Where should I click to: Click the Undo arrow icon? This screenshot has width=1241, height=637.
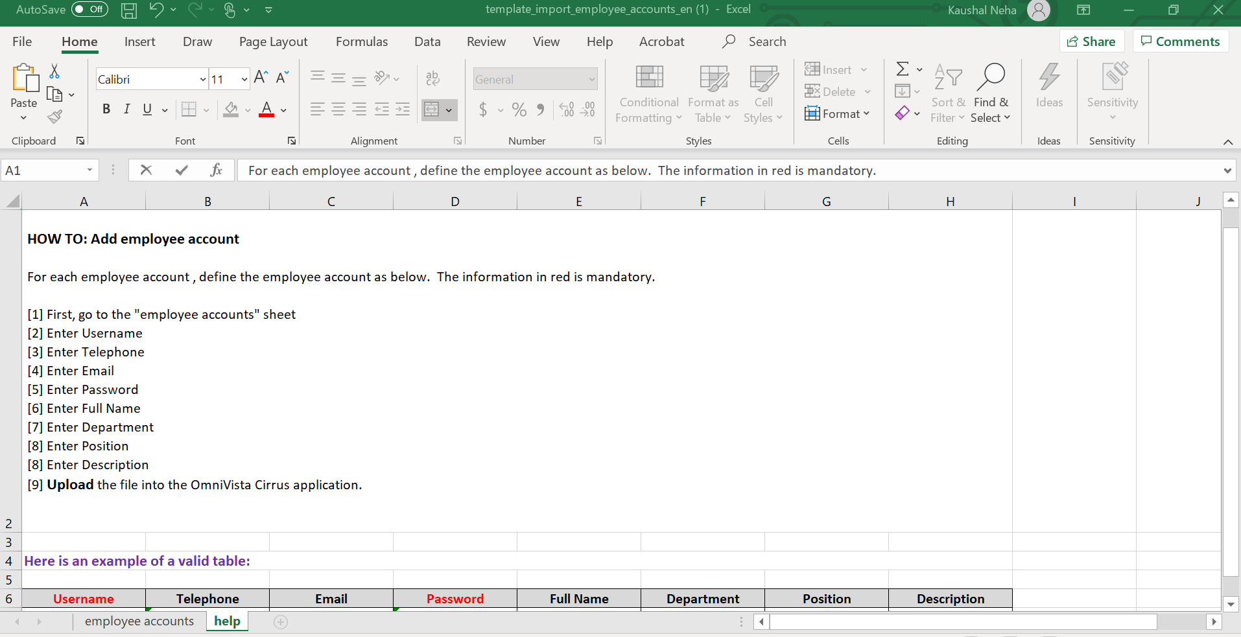156,9
